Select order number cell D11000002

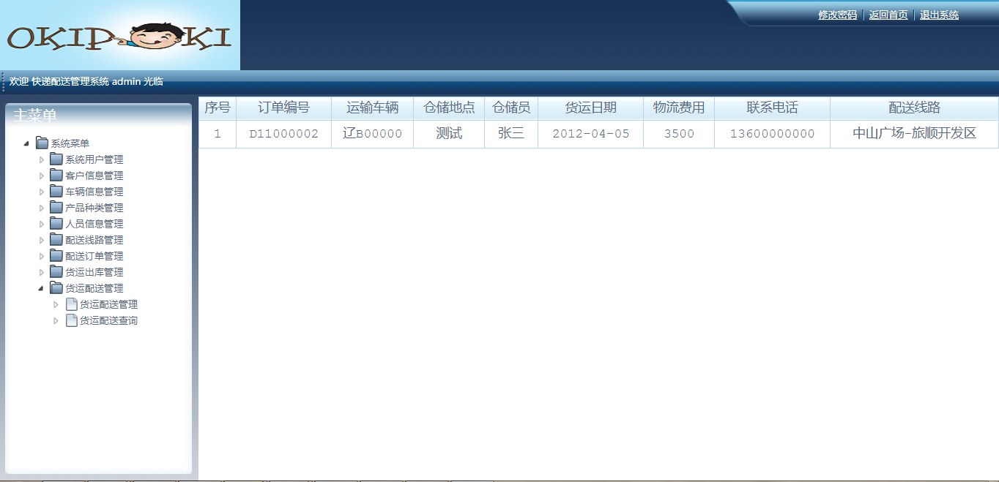[284, 134]
